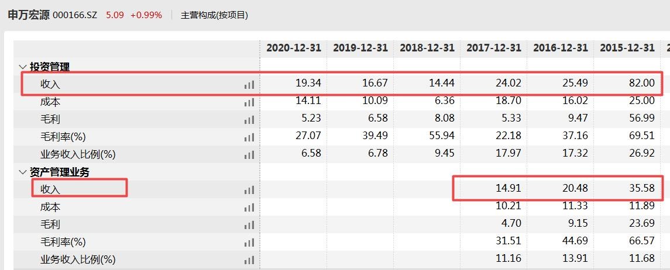Viewport: 670px width, 270px height.
Task: Select 资产管理业务 毛利 value 4.70
Action: (x=511, y=223)
